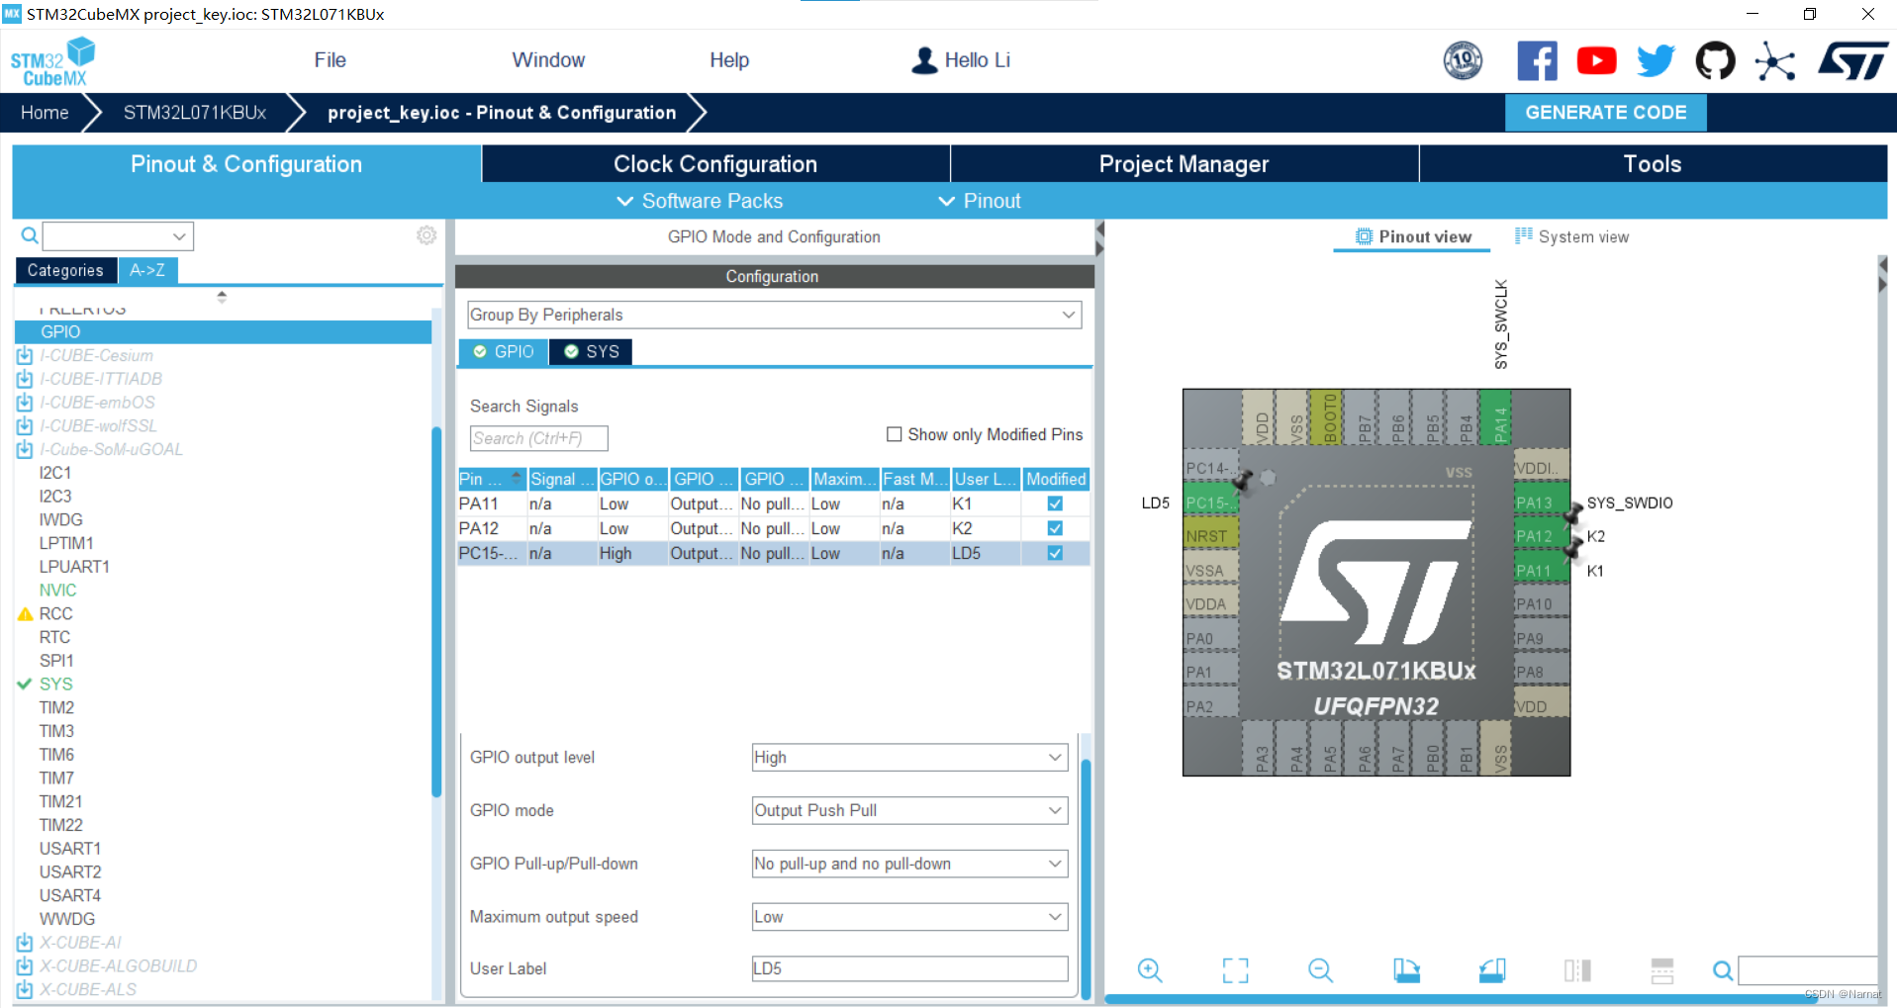Screen dimensions: 1897x1008
Task: Click the PA13 pin on the chip
Action: click(x=1541, y=503)
